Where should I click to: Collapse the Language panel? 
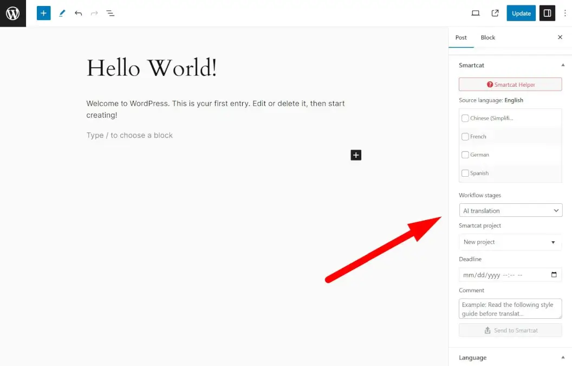[563, 358]
